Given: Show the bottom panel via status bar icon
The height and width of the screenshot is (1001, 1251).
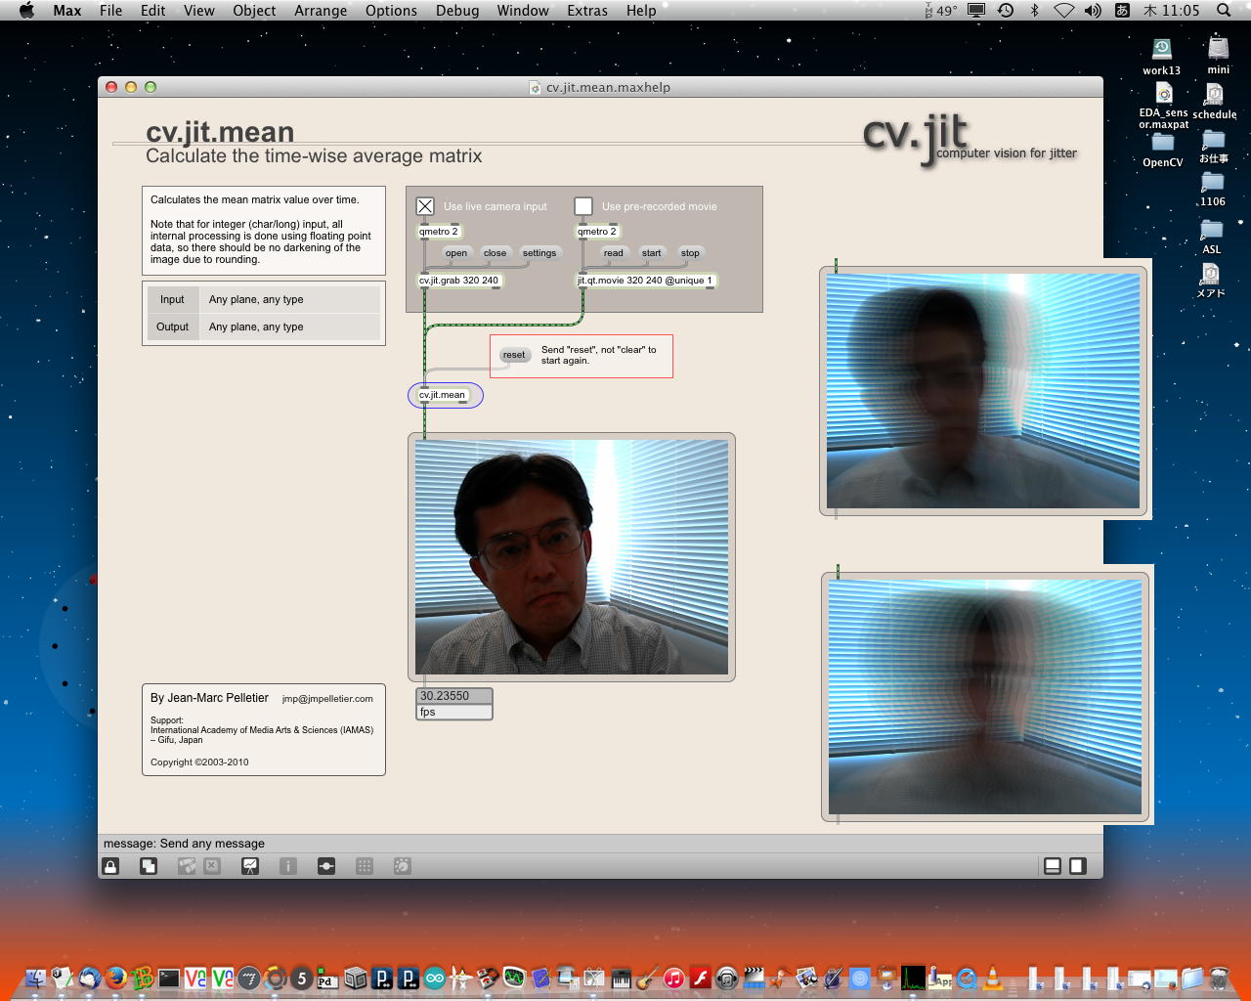Looking at the screenshot, I should tap(1053, 866).
